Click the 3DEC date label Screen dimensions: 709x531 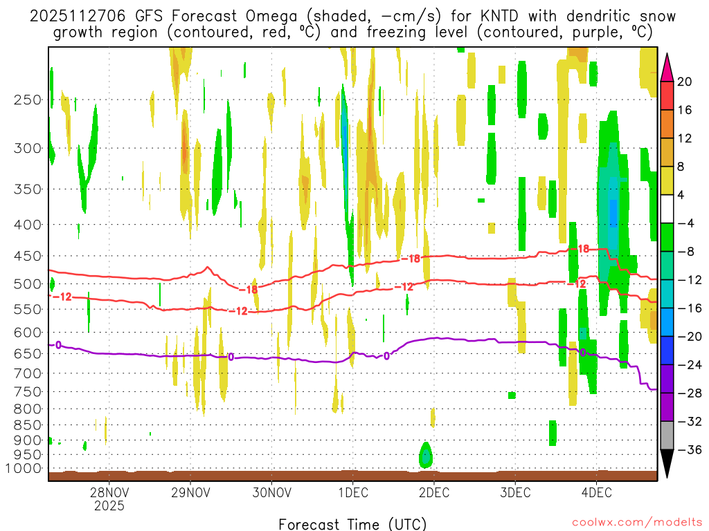515,492
